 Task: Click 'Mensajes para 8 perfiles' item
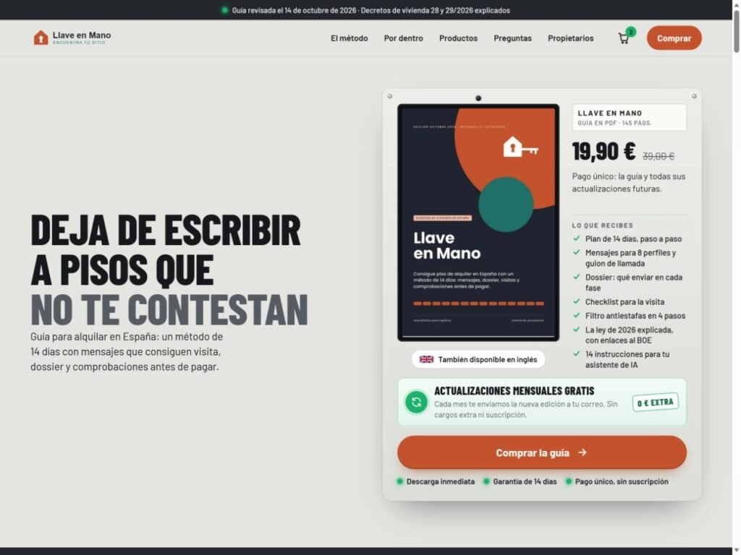click(x=630, y=258)
